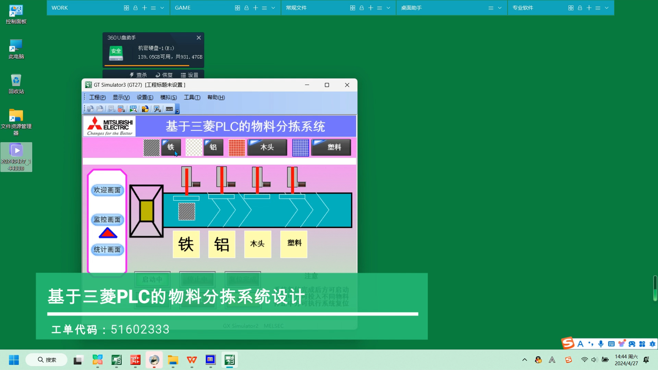Screen dimensions: 658x370
Task: Click the simulator stop (exit simulation) toolbar icon
Action: [x=121, y=109]
